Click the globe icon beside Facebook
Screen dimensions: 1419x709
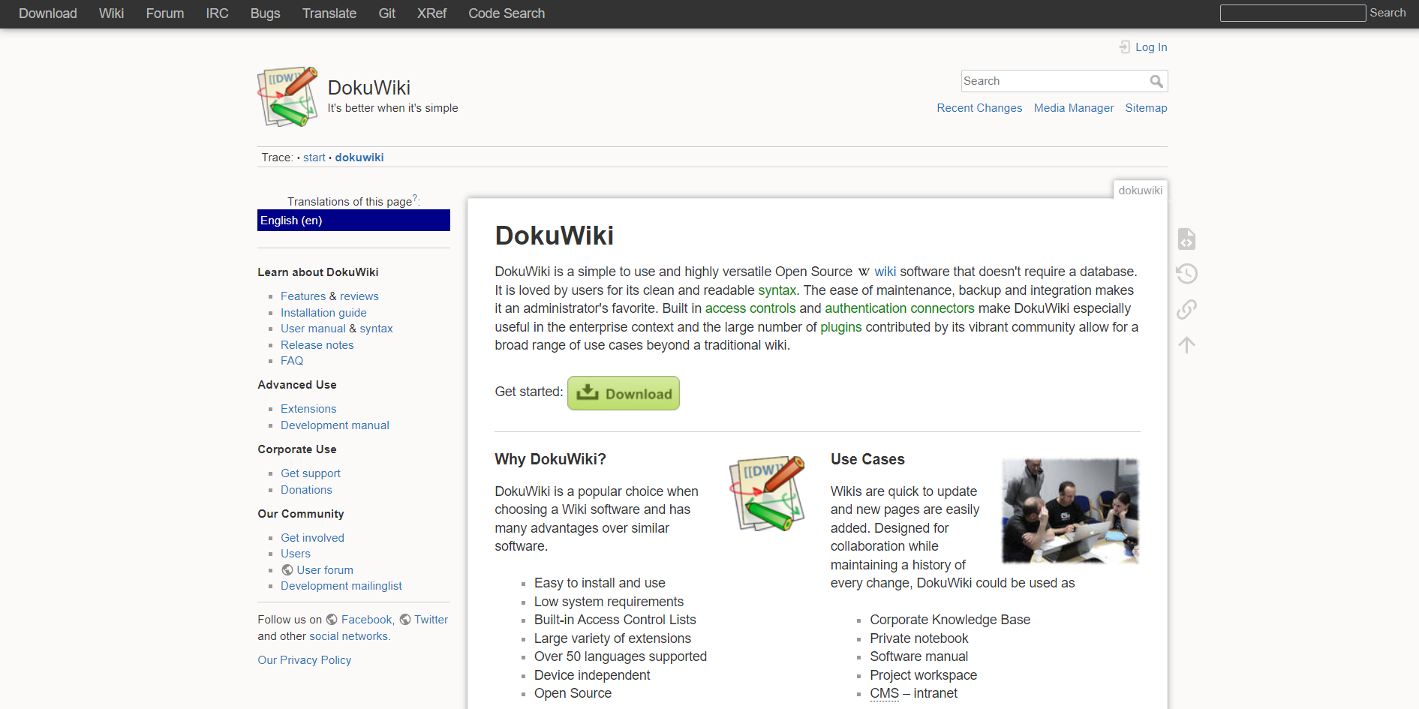point(332,620)
